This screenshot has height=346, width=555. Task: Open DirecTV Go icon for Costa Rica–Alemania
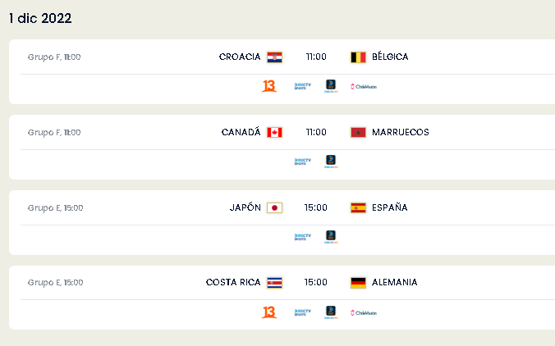pos(331,312)
